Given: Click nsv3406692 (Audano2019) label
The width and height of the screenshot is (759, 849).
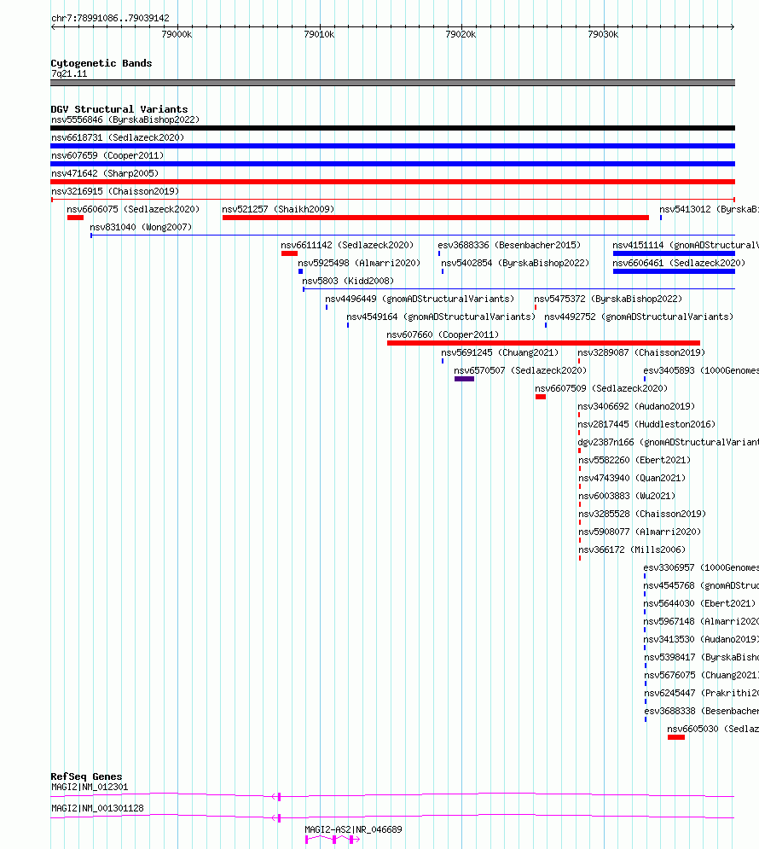Looking at the screenshot, I should 636,406.
